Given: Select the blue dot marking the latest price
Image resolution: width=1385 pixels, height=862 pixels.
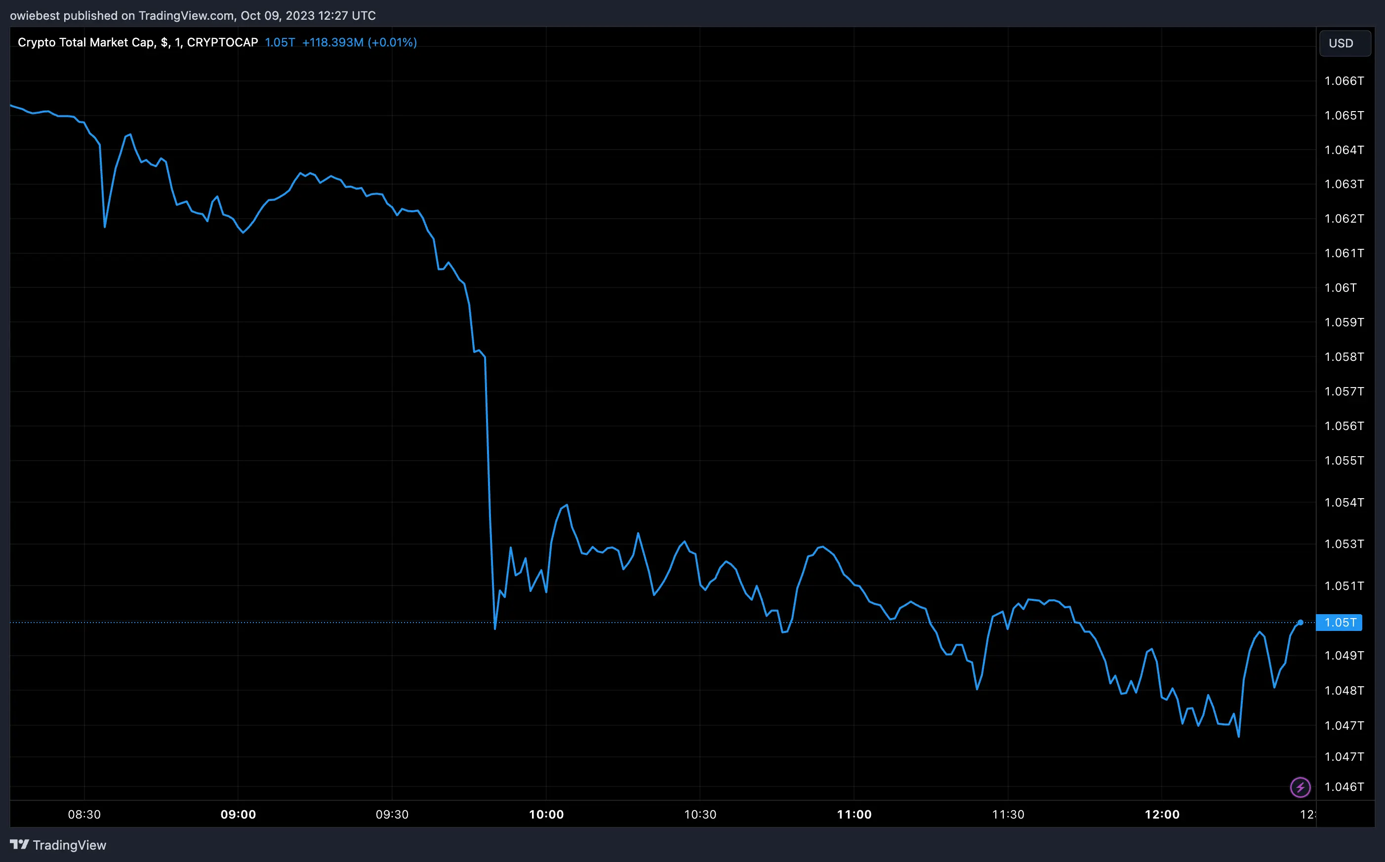Looking at the screenshot, I should click(1302, 623).
